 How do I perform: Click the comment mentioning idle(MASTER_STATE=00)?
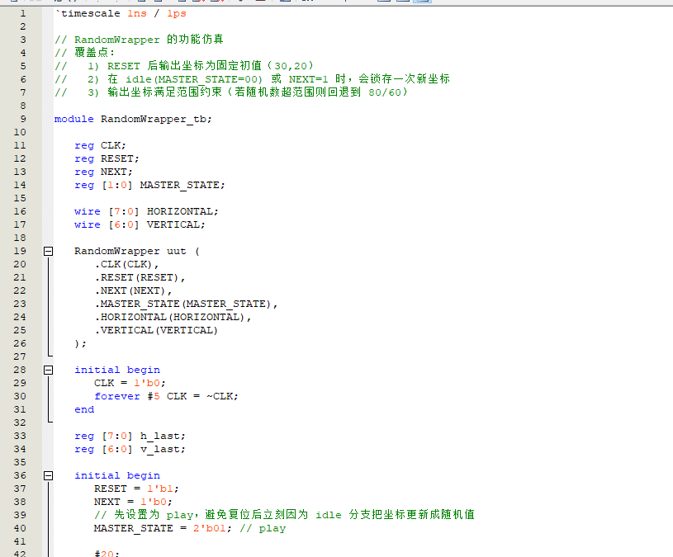click(253, 79)
